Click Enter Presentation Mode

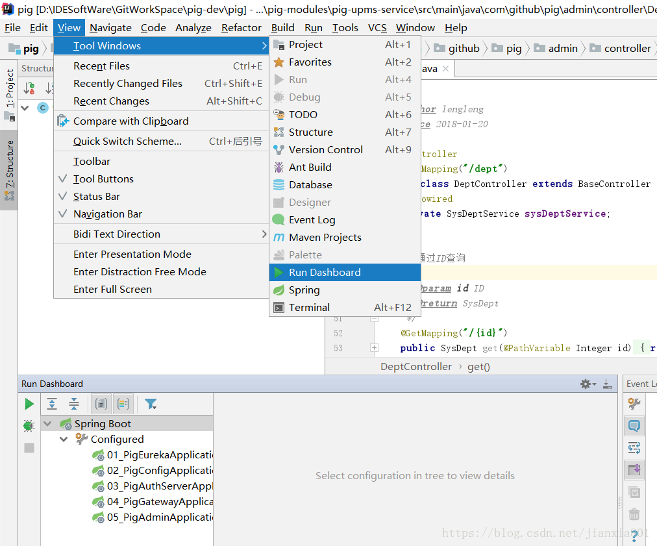coord(161,254)
